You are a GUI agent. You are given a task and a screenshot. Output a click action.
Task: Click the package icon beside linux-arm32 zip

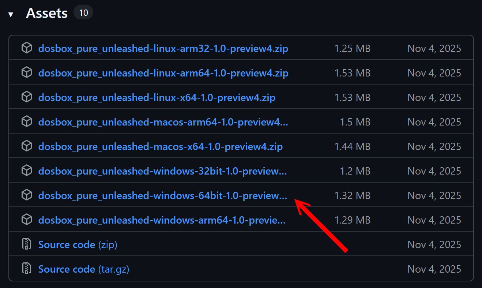[26, 48]
